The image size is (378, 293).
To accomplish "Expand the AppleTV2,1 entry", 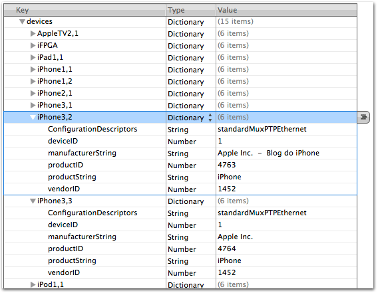I will pyautogui.click(x=33, y=33).
